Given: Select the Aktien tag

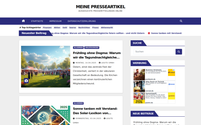Looking at the screenshot, I should [57, 28].
